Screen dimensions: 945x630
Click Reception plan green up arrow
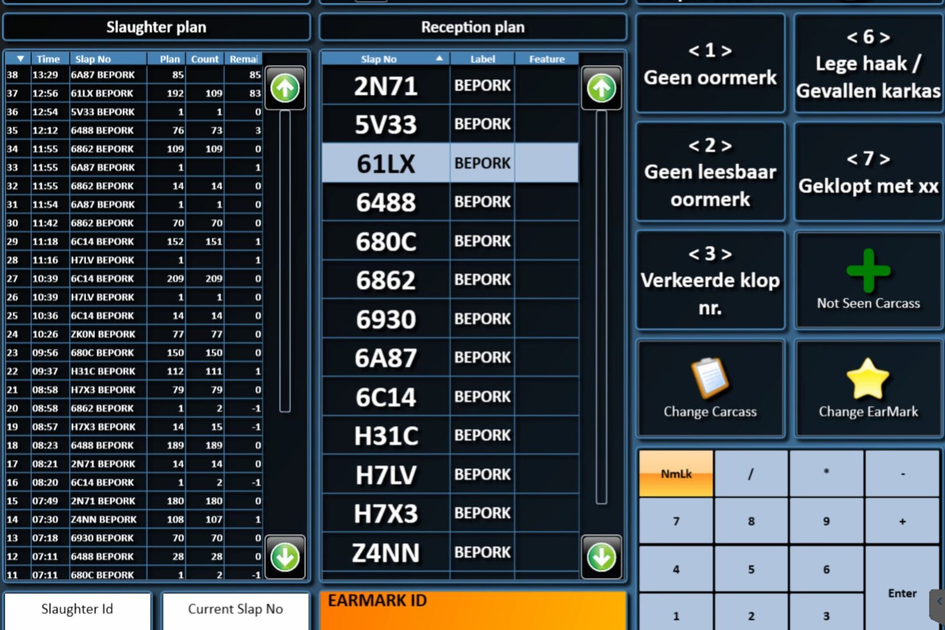click(601, 88)
